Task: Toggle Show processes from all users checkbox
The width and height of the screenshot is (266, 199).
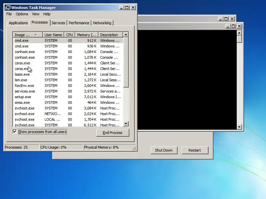Action: pyautogui.click(x=15, y=131)
